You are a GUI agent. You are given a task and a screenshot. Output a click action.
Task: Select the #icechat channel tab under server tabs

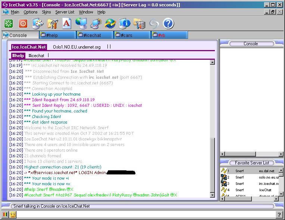pos(36,56)
